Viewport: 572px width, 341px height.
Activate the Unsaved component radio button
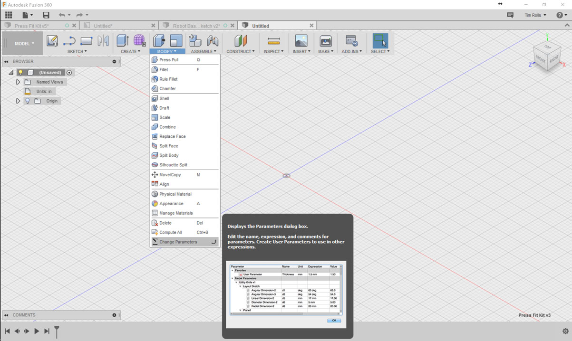tap(69, 73)
